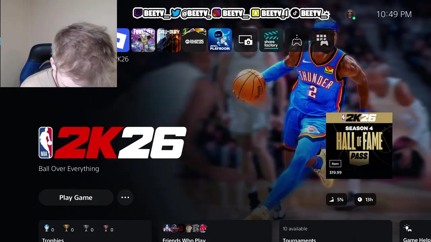Click the silver trophy icon
Screen dimensions: 431x242
pyautogui.click(x=86, y=229)
